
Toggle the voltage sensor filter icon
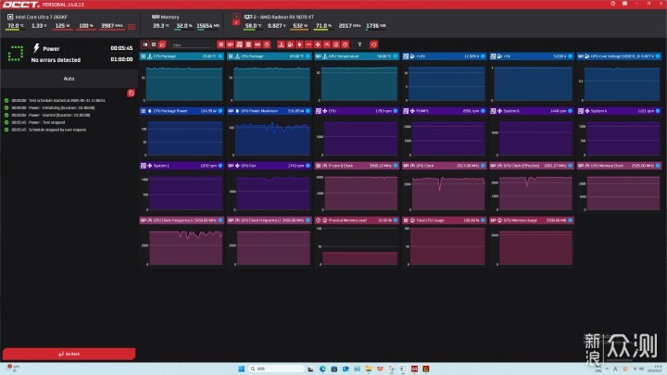click(x=291, y=44)
